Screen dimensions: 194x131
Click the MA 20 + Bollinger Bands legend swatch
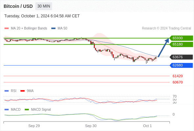pyautogui.click(x=7, y=28)
